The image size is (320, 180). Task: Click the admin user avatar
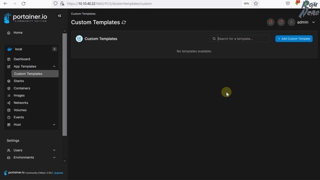[291, 22]
